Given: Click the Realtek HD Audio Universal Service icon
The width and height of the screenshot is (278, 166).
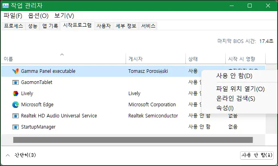Looking at the screenshot, I should [x=16, y=116].
